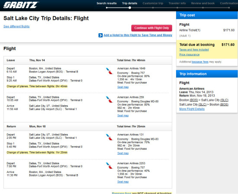Open Seat map for American Airlines 1649

pos(123,87)
